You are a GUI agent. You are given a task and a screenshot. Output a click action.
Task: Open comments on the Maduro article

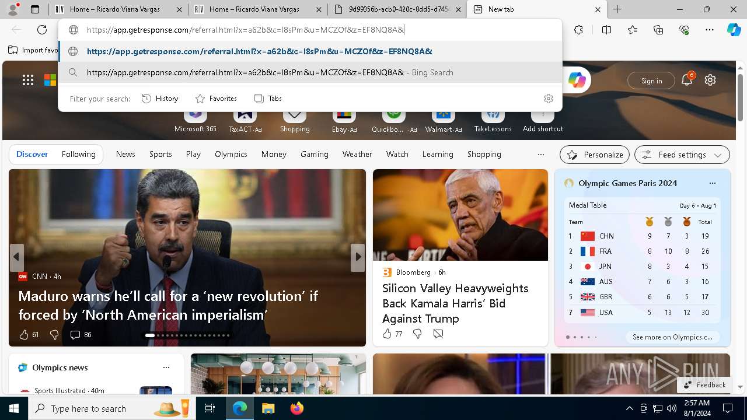pos(75,335)
